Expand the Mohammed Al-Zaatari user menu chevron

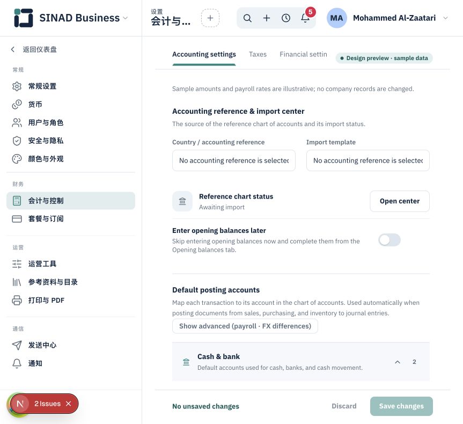[446, 18]
